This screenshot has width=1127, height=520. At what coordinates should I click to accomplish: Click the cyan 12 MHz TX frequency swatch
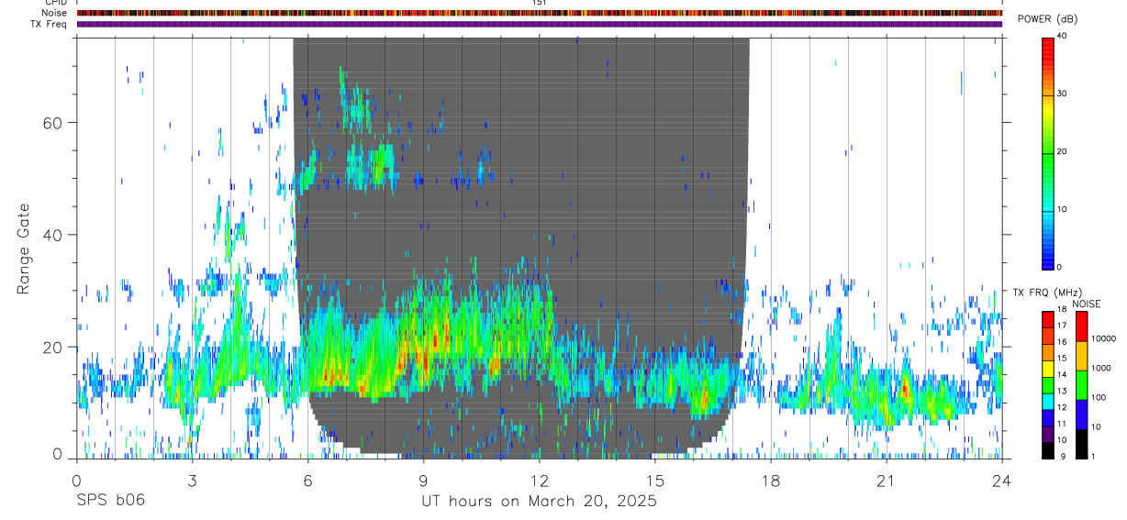pos(1047,401)
